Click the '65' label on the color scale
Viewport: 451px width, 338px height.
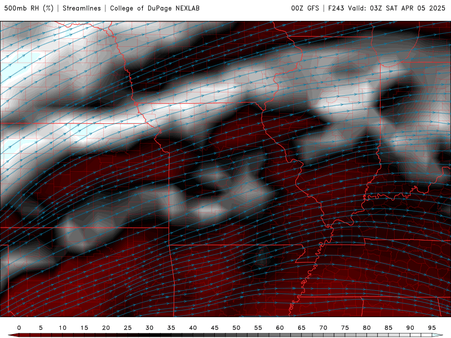(302, 328)
